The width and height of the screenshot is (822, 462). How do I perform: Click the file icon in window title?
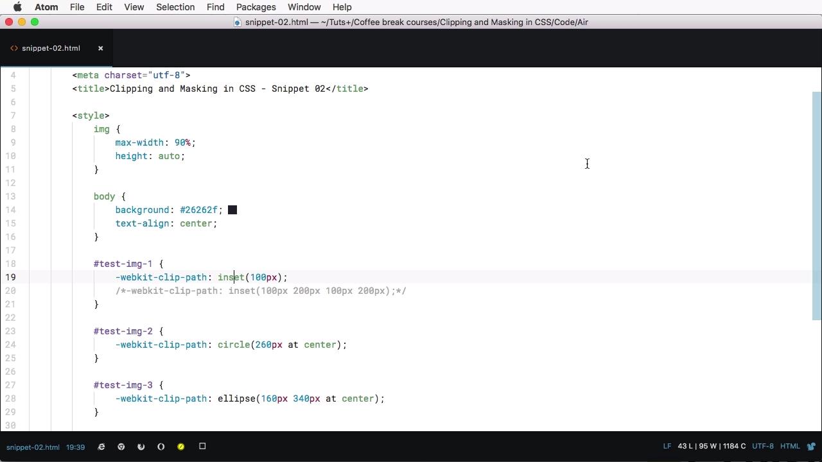pos(237,22)
